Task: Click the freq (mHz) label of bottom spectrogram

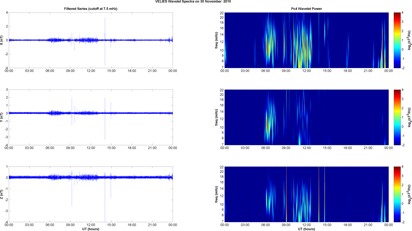Action: [x=216, y=194]
